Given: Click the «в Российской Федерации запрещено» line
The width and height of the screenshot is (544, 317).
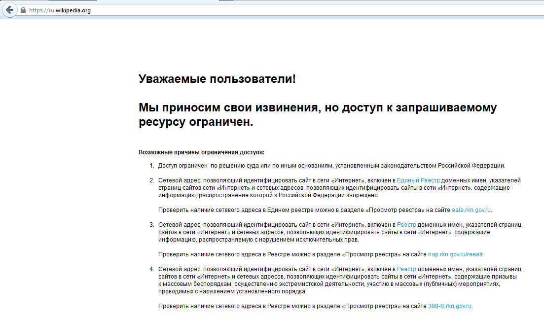Looking at the screenshot, I should tap(268, 195).
